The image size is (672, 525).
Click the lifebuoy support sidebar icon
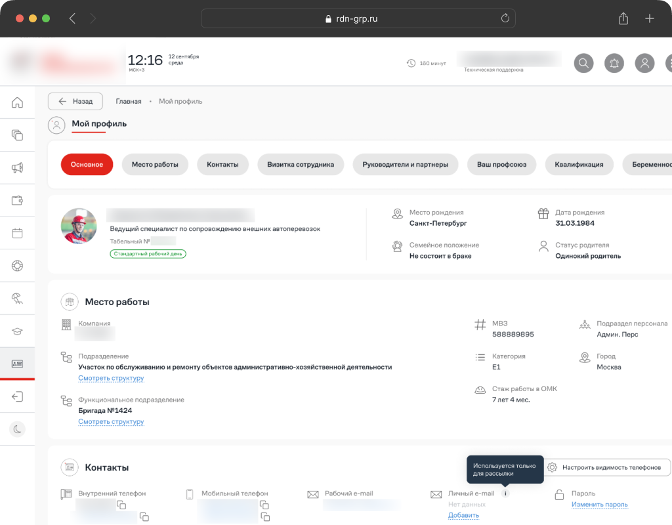click(18, 266)
